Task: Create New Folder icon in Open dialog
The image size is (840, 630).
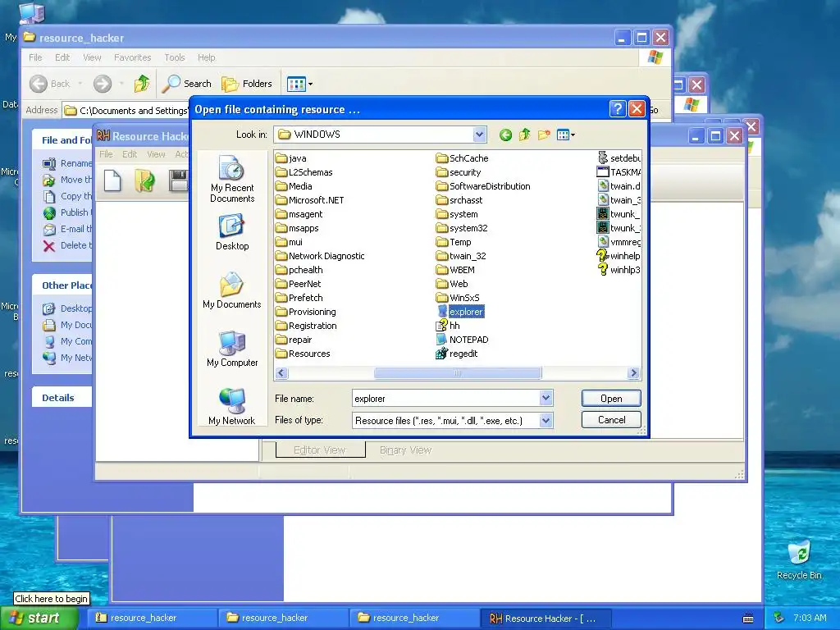Action: (x=544, y=135)
